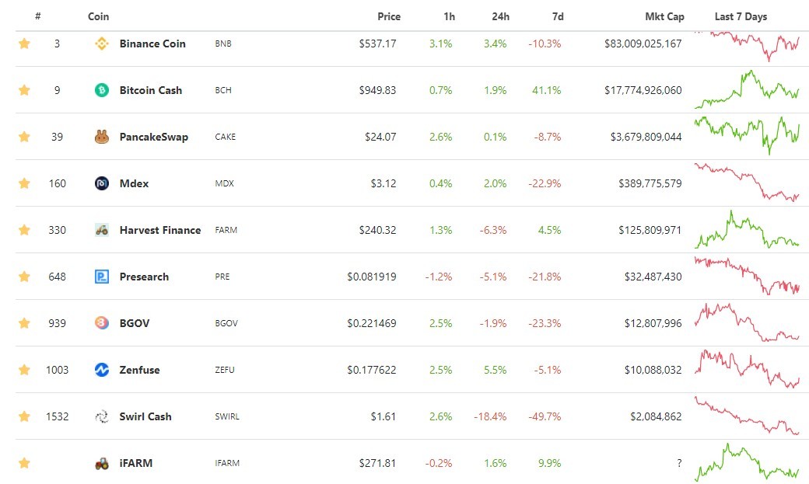Click the Binance Coin logo icon
This screenshot has width=809, height=484.
click(102, 44)
